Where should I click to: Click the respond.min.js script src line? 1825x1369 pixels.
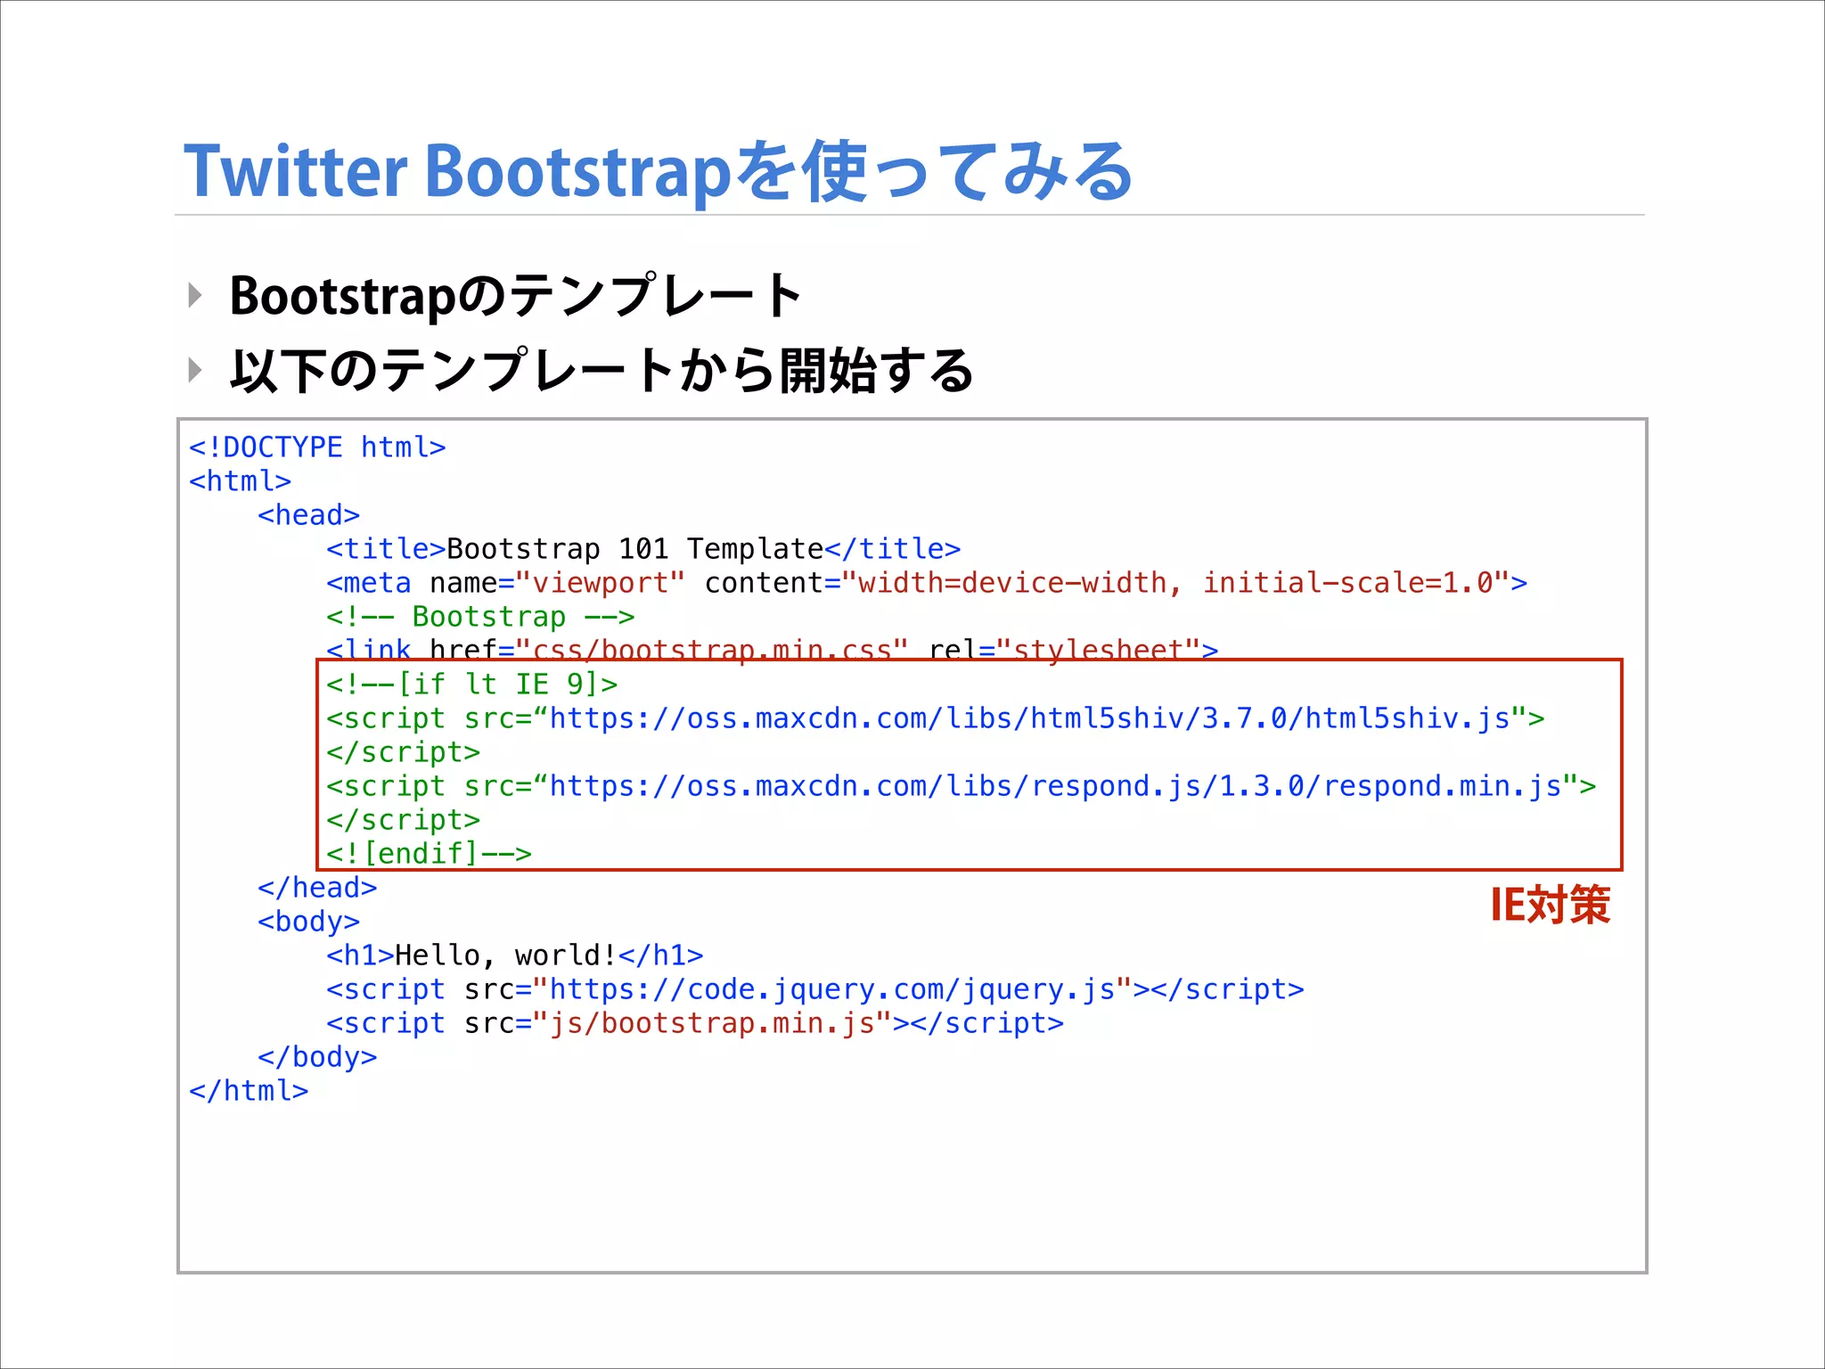[961, 785]
